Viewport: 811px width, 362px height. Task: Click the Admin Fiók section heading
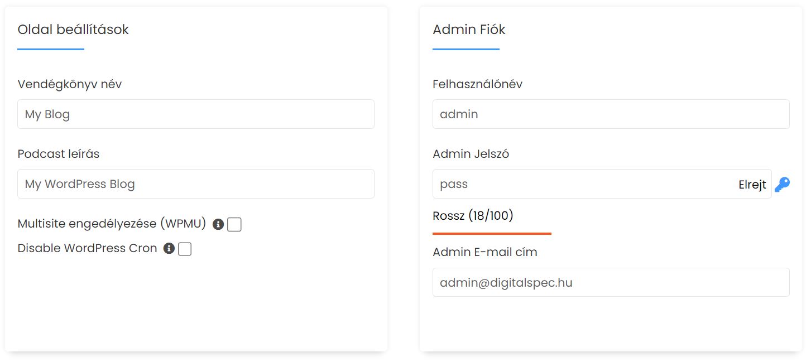pyautogui.click(x=469, y=30)
